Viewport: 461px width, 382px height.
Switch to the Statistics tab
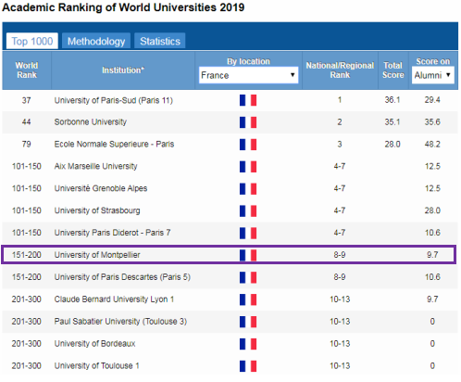tap(160, 41)
